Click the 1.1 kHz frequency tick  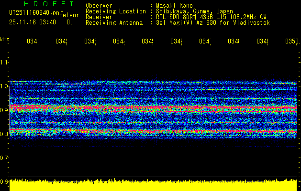point(4,63)
